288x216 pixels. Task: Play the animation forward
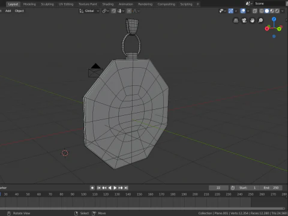(115, 188)
